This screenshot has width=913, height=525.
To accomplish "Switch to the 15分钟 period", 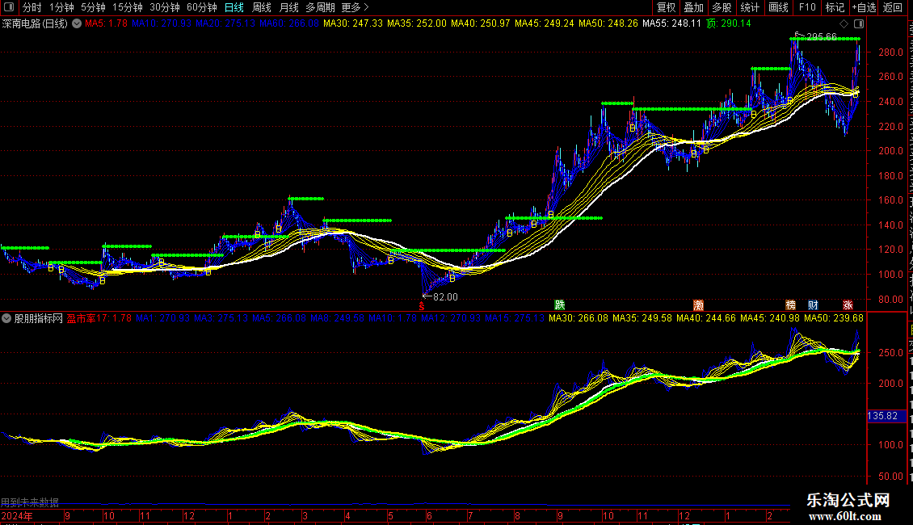I will pyautogui.click(x=128, y=7).
